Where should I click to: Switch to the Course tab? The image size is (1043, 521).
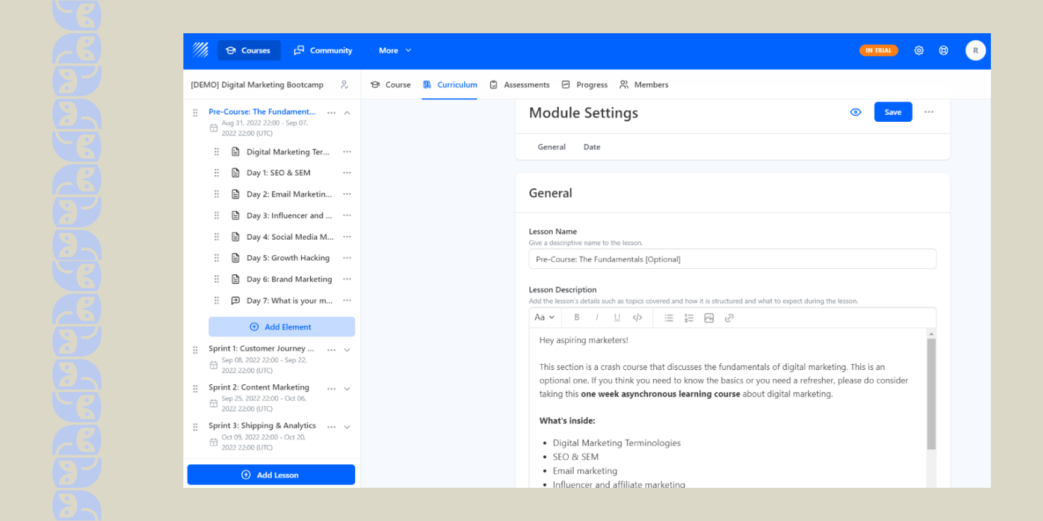click(x=390, y=85)
